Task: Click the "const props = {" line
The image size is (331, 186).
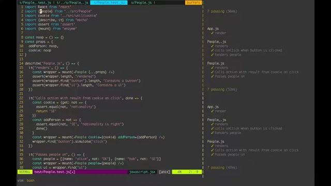Action: 39,42
